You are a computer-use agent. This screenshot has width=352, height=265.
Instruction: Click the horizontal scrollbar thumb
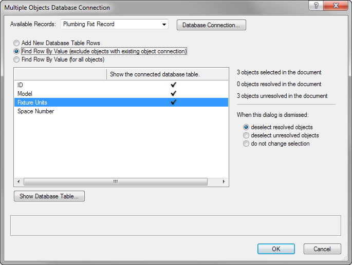pyautogui.click(x=115, y=181)
